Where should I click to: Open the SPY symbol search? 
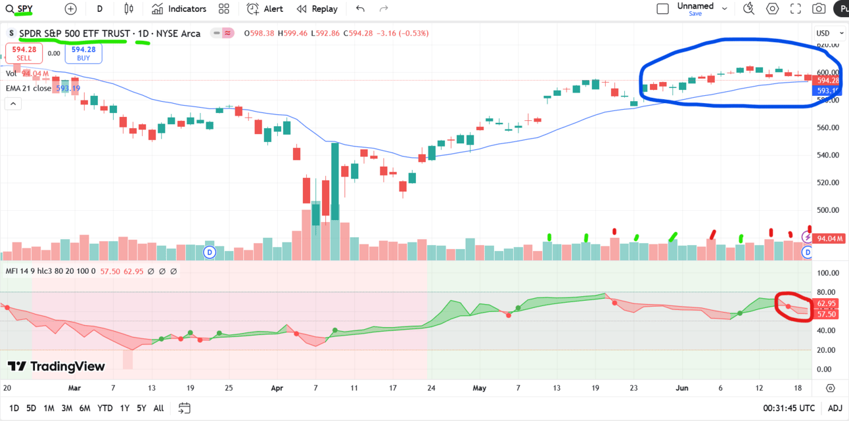(20, 9)
